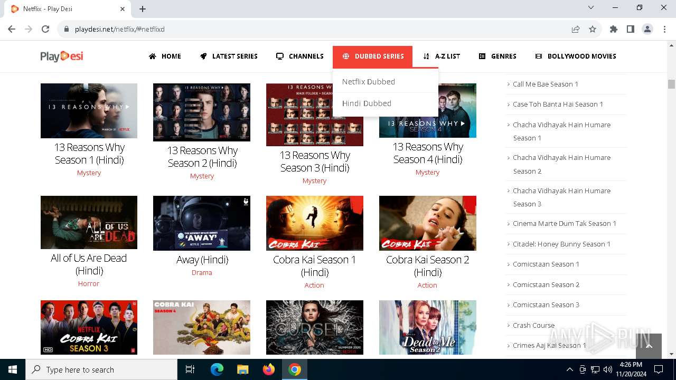
Task: Open Cobra Kai Season 2 title link
Action: [428, 266]
